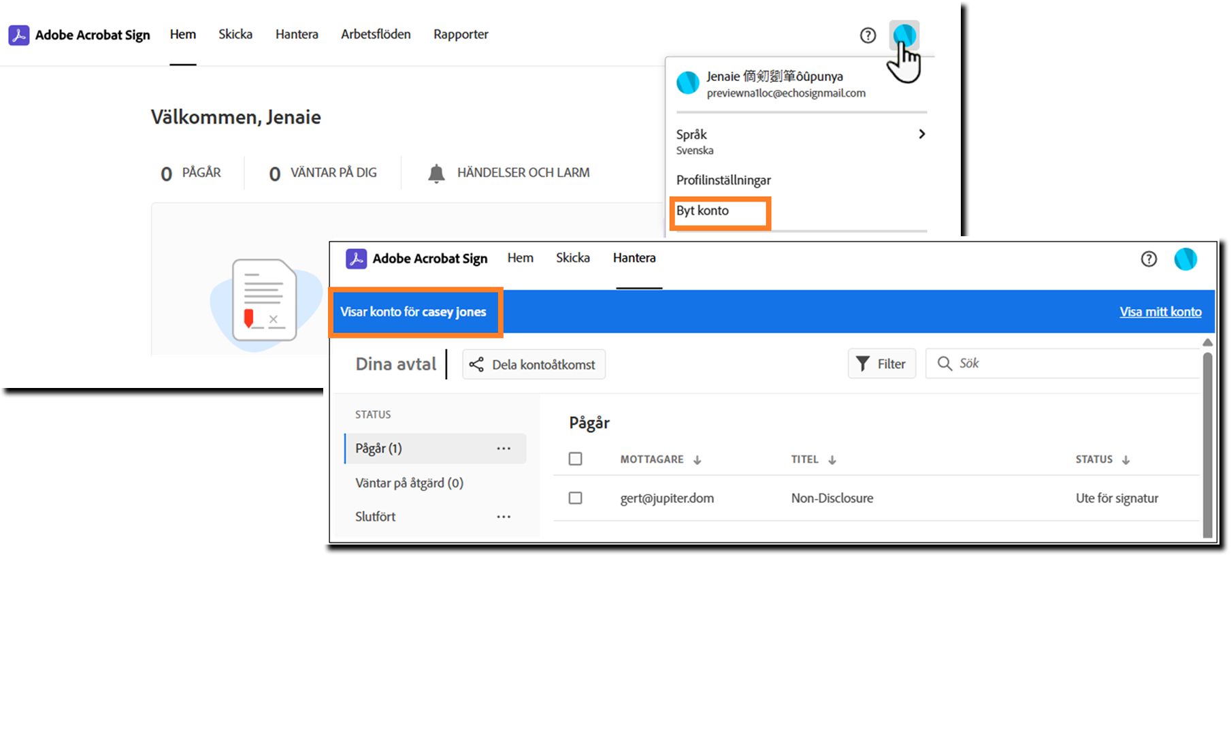Click the document illustration in back window
The height and width of the screenshot is (729, 1231).
pyautogui.click(x=265, y=301)
